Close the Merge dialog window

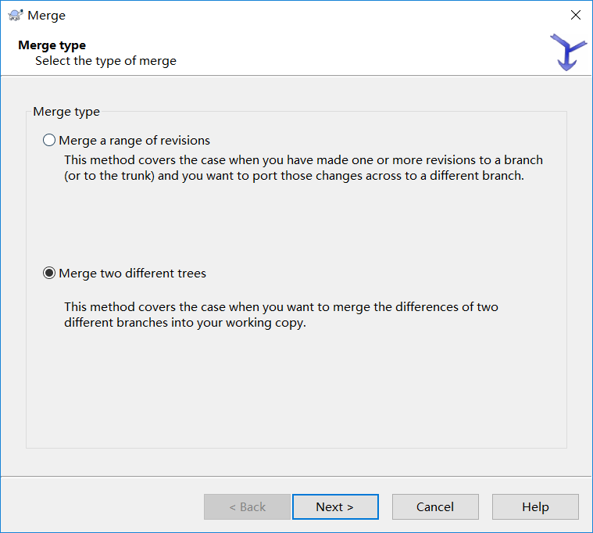pos(576,15)
